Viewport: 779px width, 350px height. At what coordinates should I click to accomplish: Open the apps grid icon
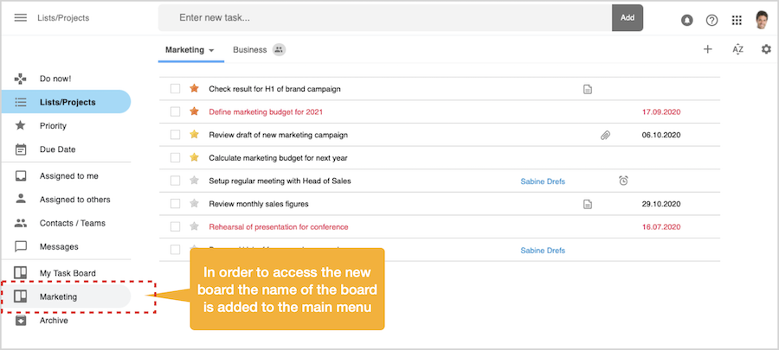[x=737, y=21]
